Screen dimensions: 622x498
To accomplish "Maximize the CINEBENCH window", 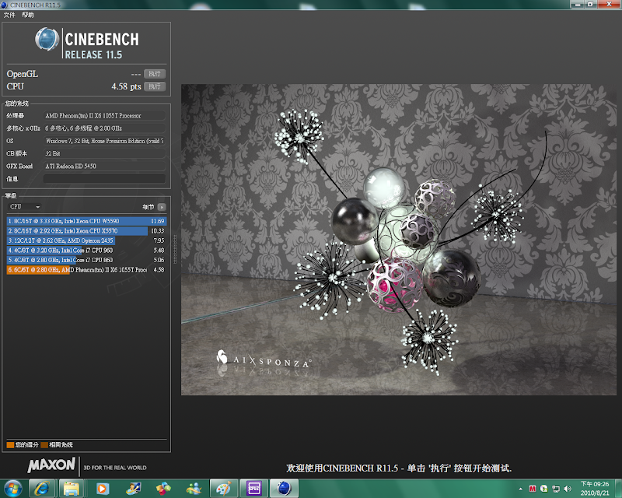I will point(590,4).
